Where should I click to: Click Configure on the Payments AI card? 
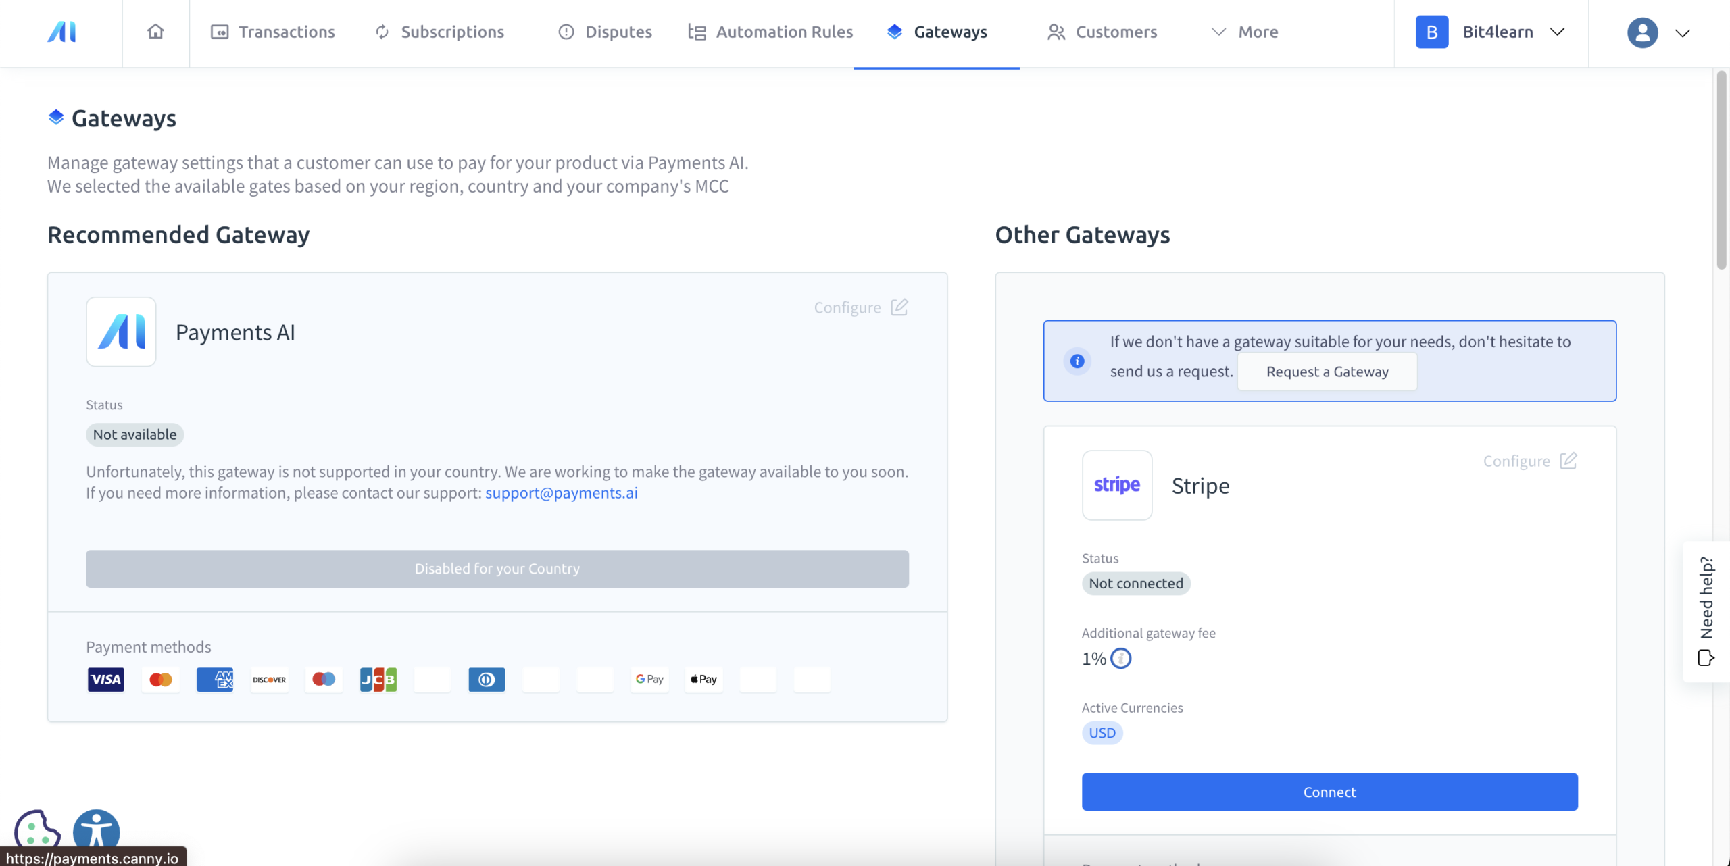861,307
